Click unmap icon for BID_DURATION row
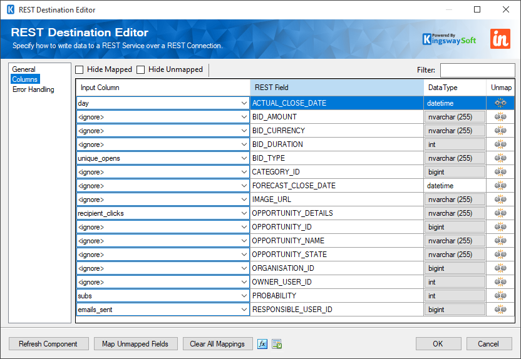The width and height of the screenshot is (521, 359). (500, 144)
